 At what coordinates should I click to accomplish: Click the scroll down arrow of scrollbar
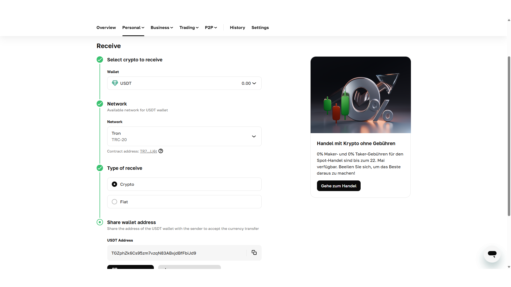pos(509,267)
